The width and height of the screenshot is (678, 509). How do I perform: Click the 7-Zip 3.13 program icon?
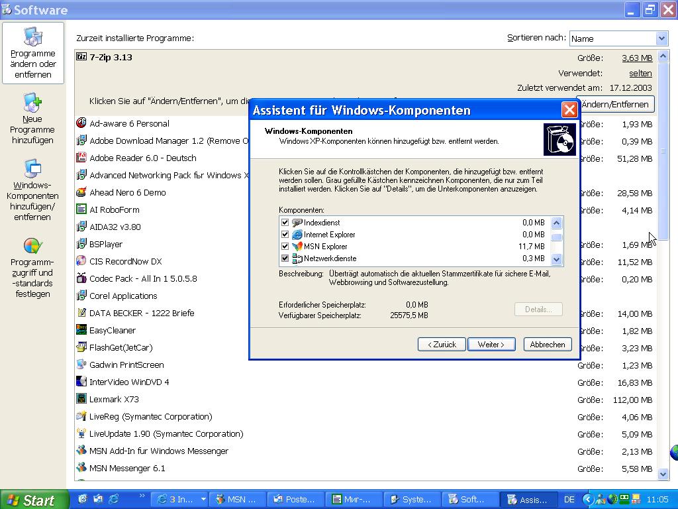tap(81, 57)
